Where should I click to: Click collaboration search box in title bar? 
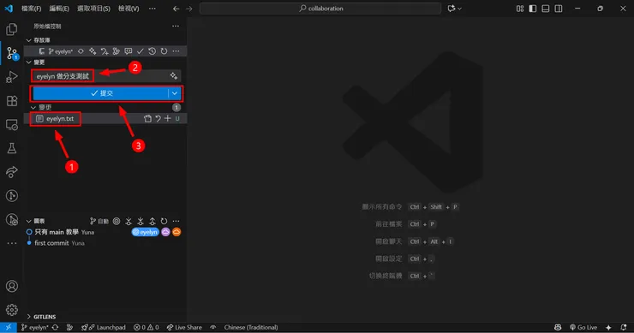pyautogui.click(x=320, y=9)
